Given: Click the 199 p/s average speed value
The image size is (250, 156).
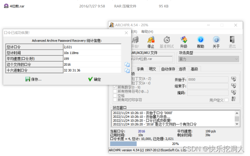Looking at the screenshot, I should [x=210, y=131].
